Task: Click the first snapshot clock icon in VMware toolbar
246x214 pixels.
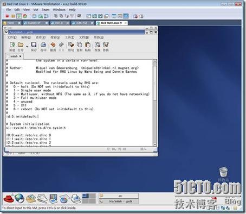Action: tap(34, 16)
